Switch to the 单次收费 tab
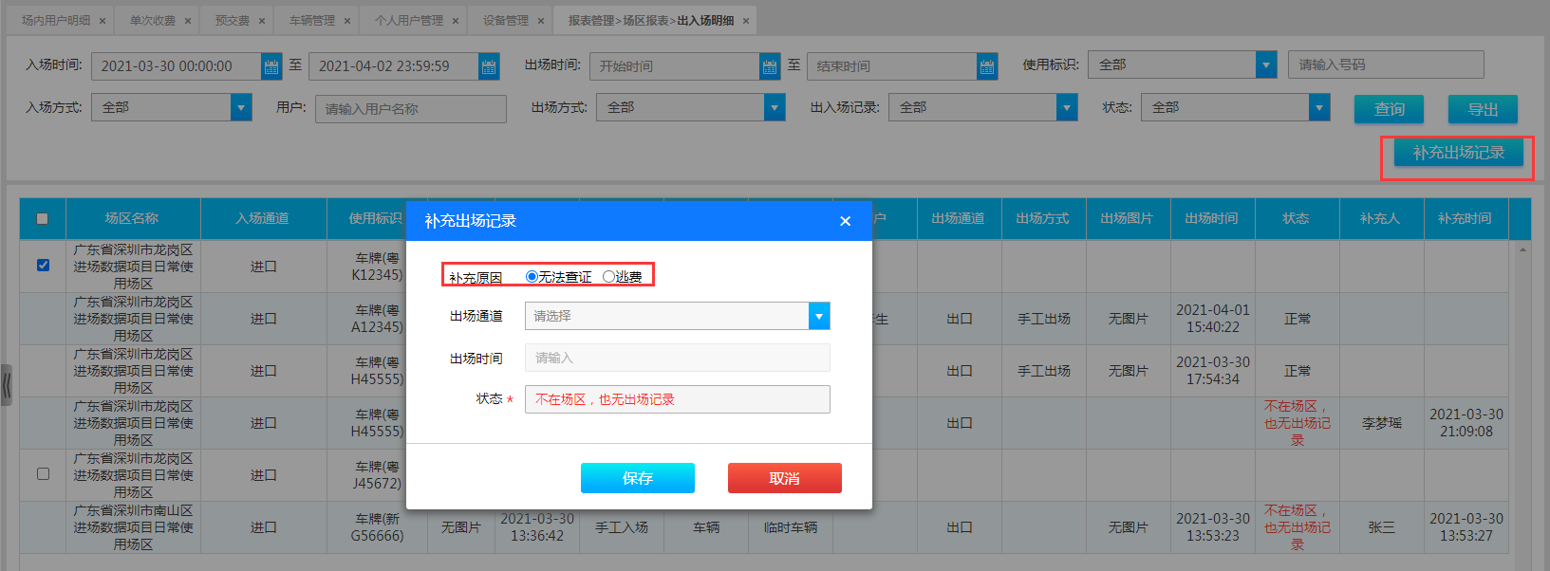Image resolution: width=1550 pixels, height=571 pixels. [x=152, y=21]
